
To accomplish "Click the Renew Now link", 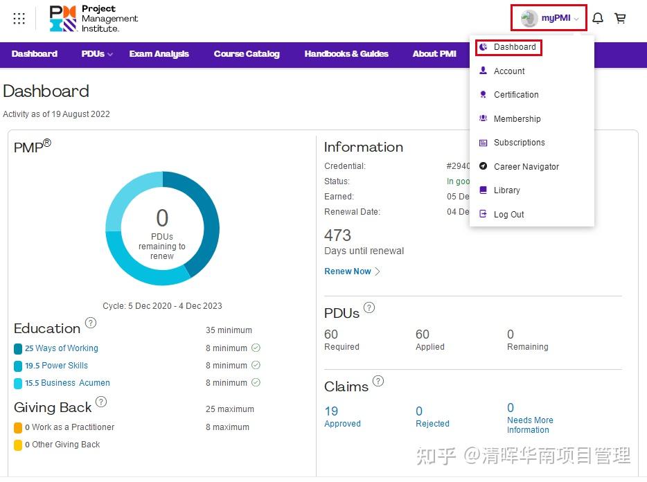I will pyautogui.click(x=348, y=271).
